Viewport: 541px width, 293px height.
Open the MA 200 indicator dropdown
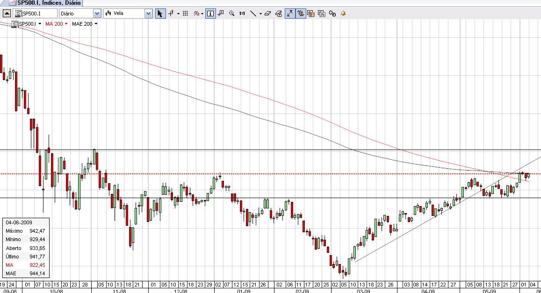coord(66,24)
